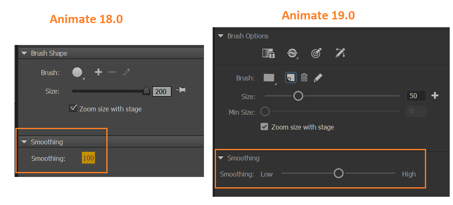Click the Smoothing Low-High slider handle
This screenshot has width=453, height=205.
(338, 174)
